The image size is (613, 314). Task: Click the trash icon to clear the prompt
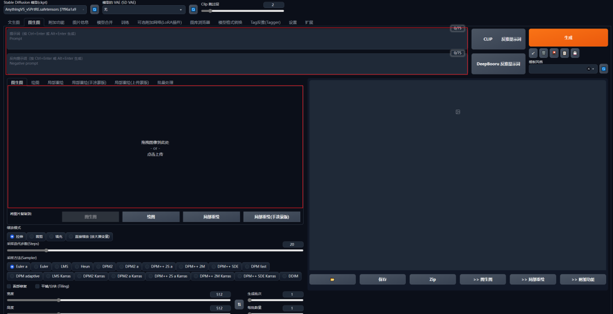point(544,53)
